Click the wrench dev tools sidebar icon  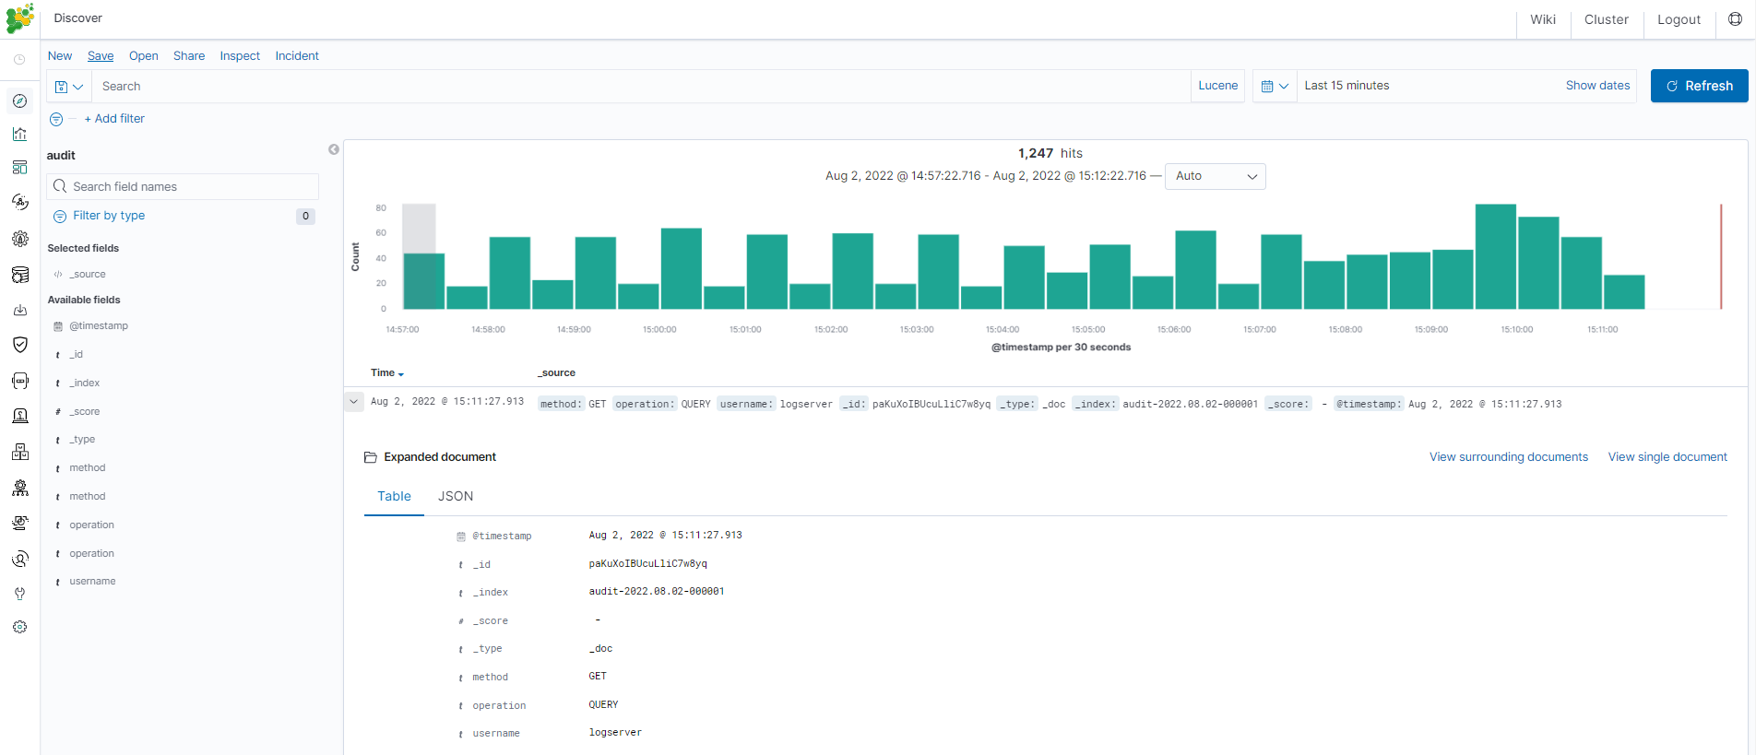click(19, 594)
